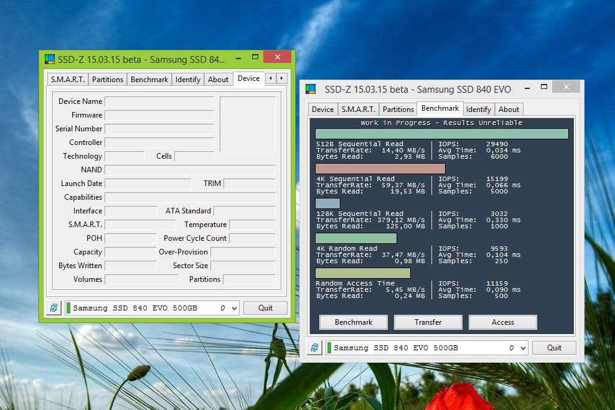The height and width of the screenshot is (410, 615).
Task: Open About tab in right window
Action: tap(509, 109)
